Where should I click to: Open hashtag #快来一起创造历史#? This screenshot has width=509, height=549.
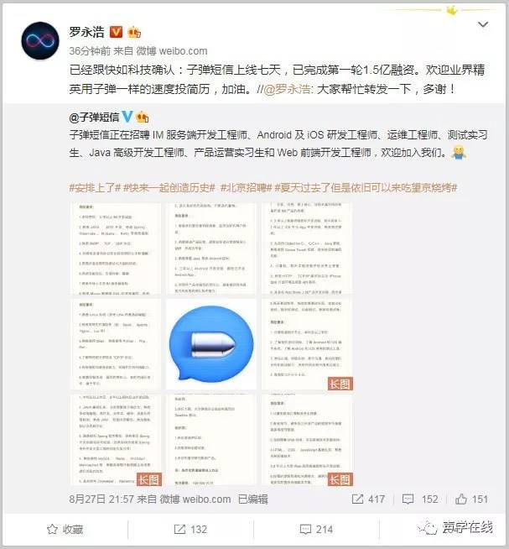pos(169,188)
